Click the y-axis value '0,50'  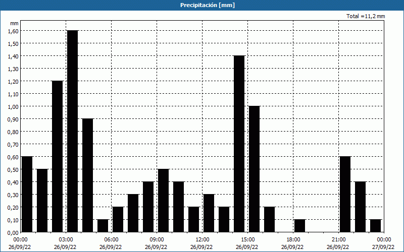(13, 169)
